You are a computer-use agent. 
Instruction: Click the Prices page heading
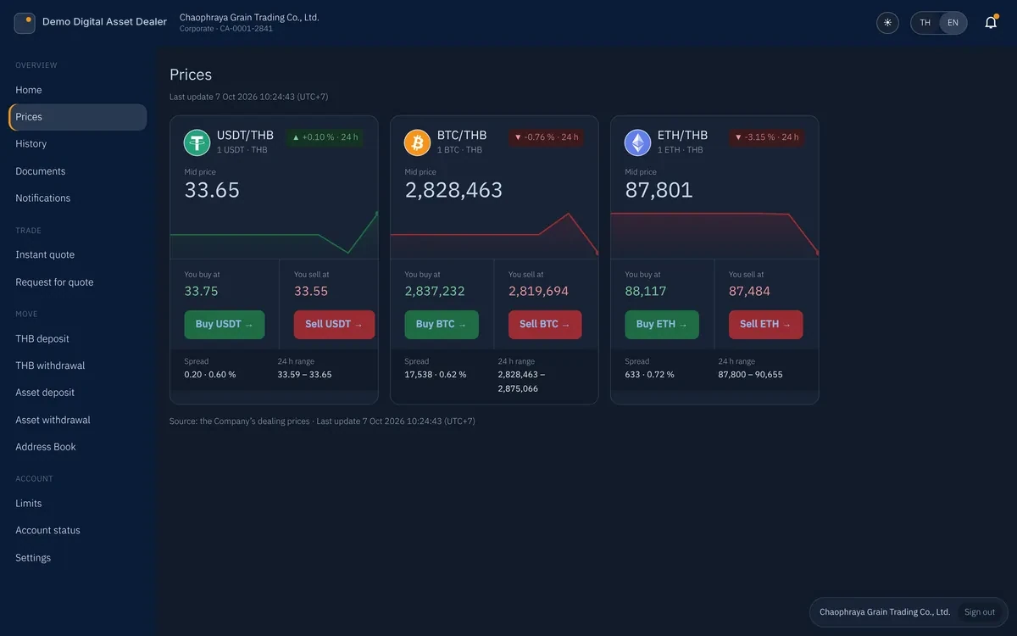tap(191, 75)
